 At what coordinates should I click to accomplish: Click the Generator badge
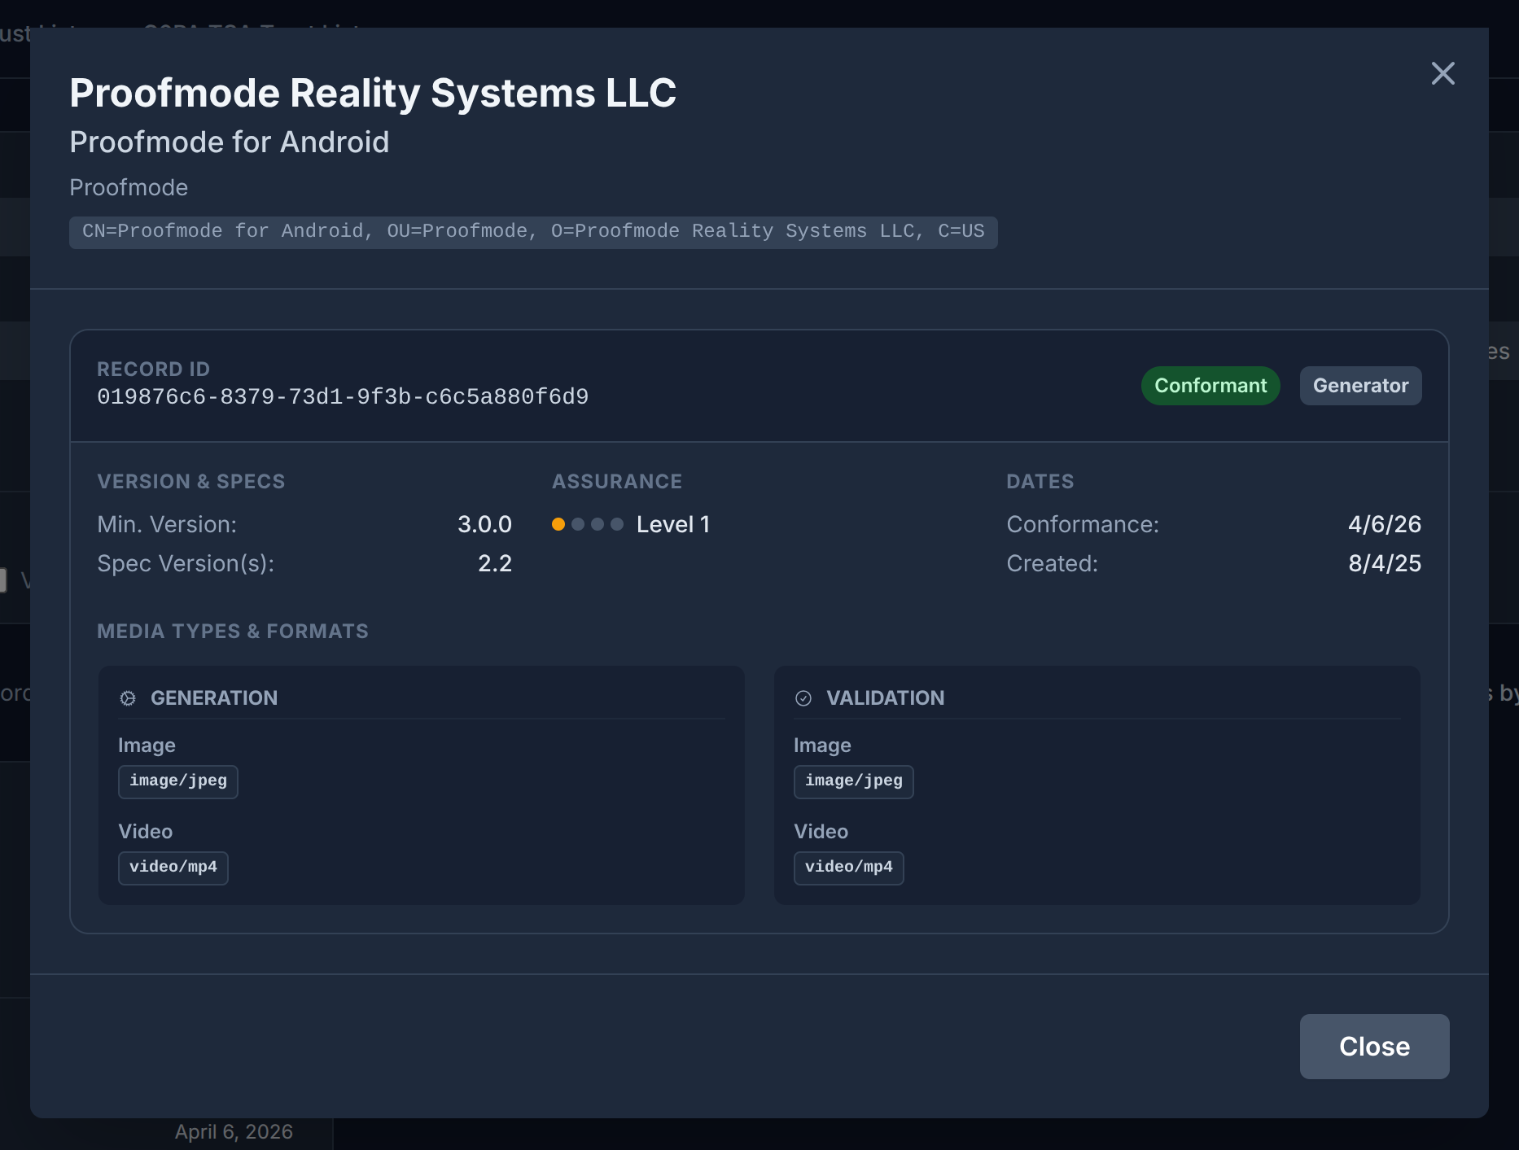click(1360, 386)
